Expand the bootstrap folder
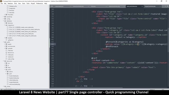The width and height of the screenshot is (169, 95). pos(3,17)
